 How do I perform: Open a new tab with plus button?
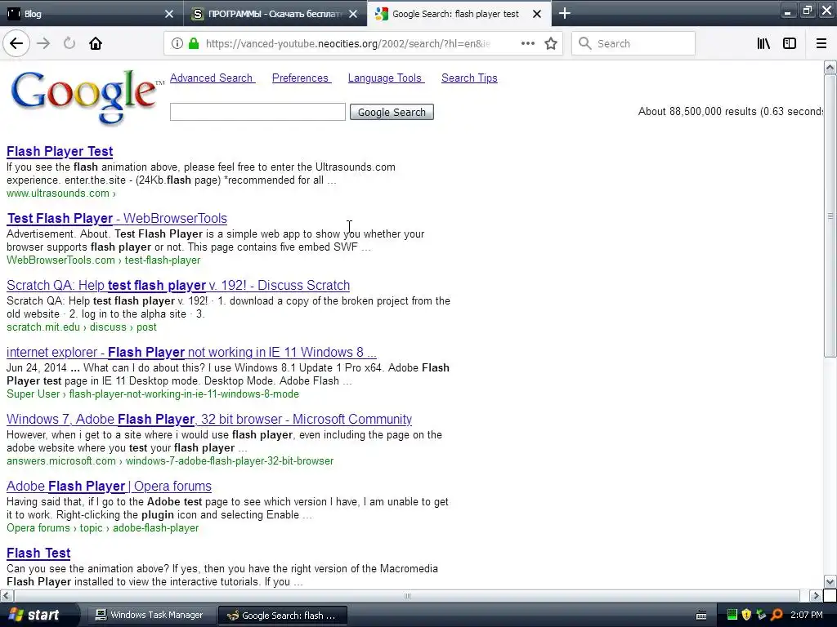[x=564, y=13]
